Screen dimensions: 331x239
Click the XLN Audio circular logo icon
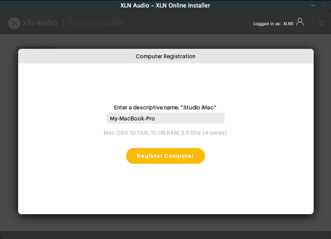(14, 23)
